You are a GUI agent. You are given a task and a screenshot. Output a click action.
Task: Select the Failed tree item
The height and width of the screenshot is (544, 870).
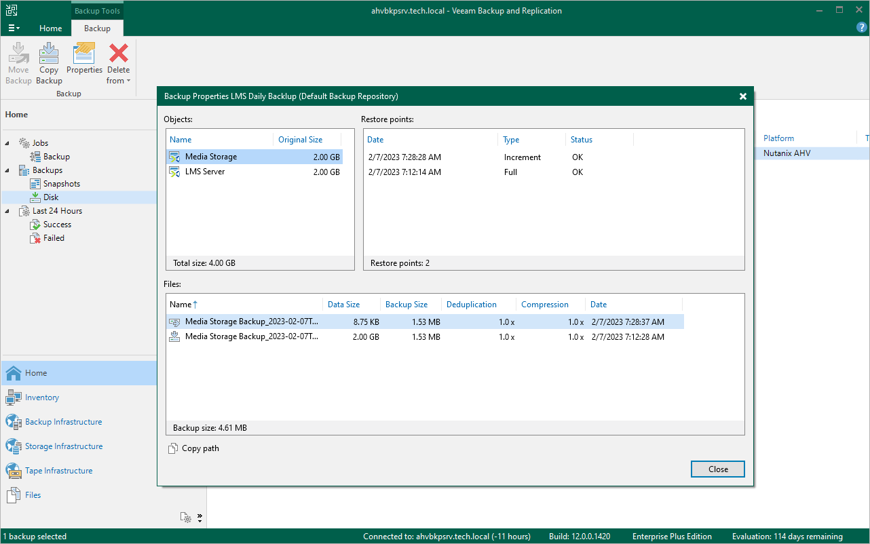(54, 238)
